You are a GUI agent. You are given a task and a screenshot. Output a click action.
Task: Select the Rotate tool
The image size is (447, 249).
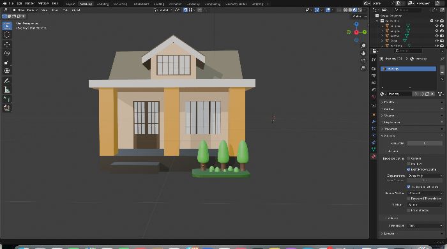pyautogui.click(x=7, y=53)
